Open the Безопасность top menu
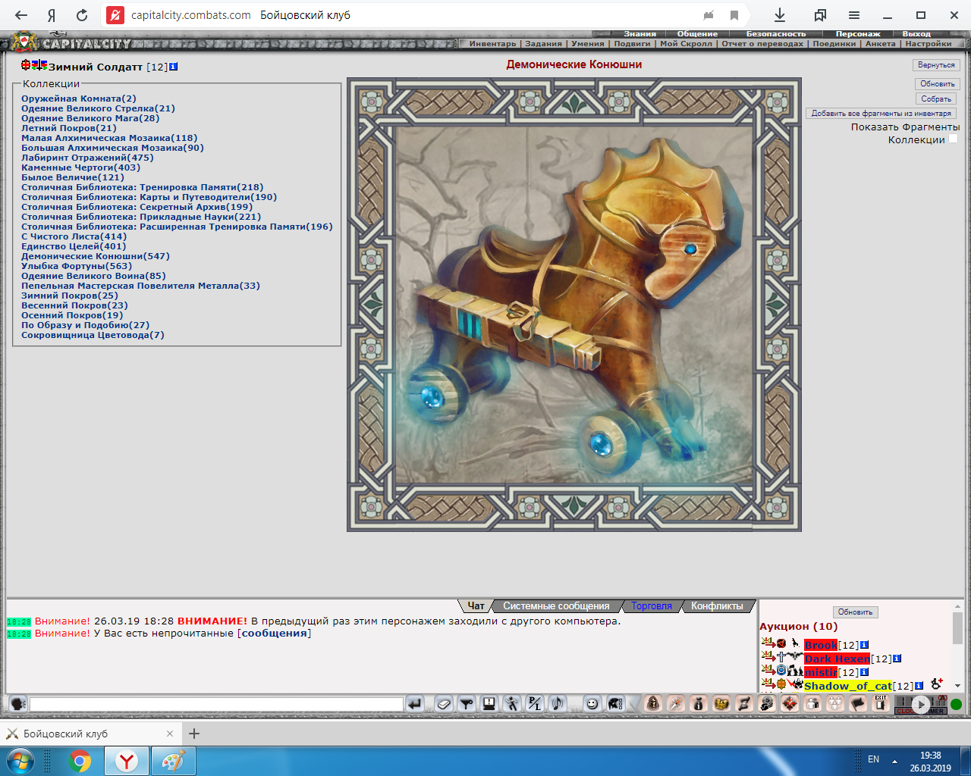 (776, 34)
